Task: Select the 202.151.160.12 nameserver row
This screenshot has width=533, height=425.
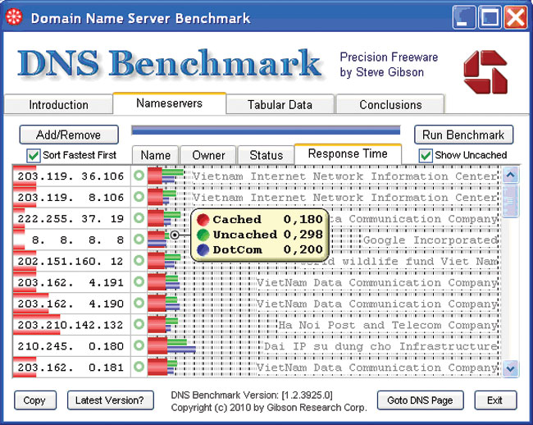Action: tap(71, 261)
